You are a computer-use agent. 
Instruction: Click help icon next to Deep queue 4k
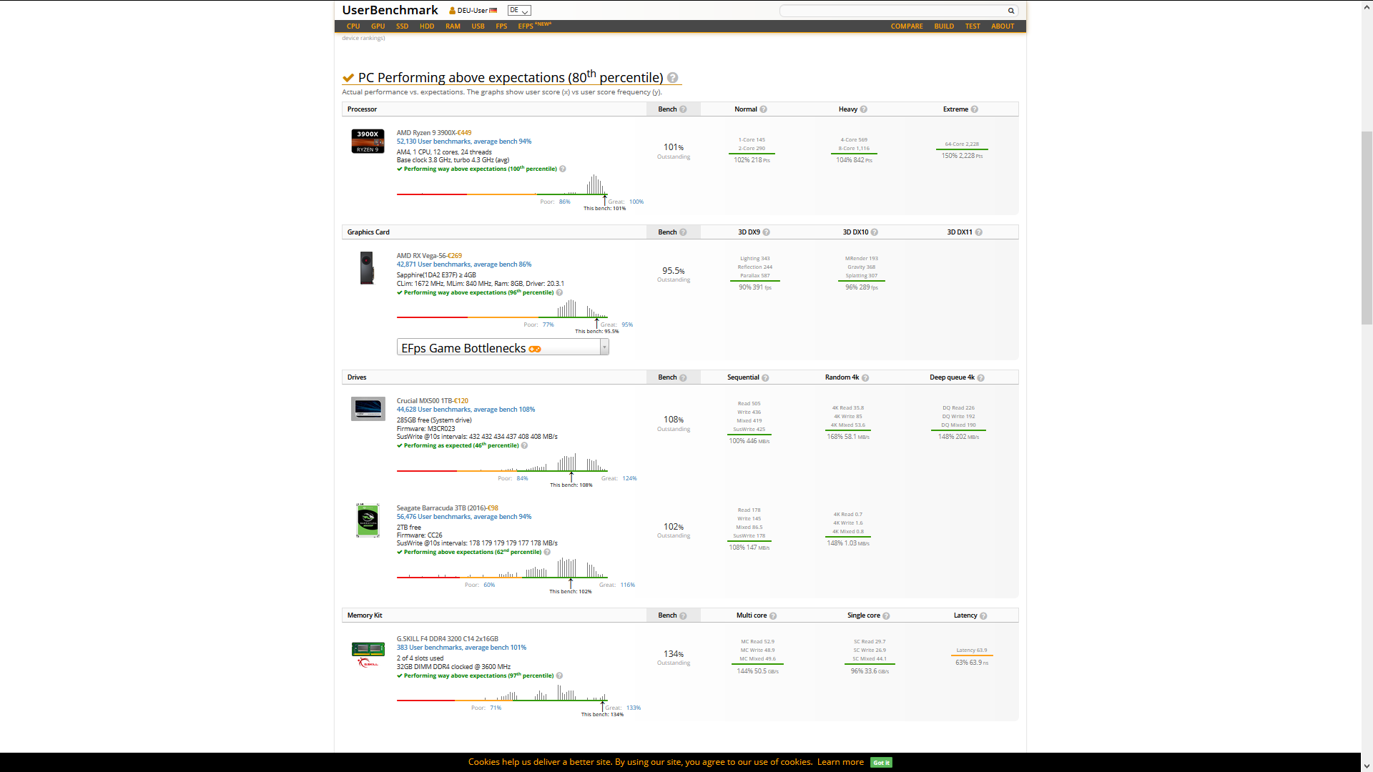click(980, 377)
